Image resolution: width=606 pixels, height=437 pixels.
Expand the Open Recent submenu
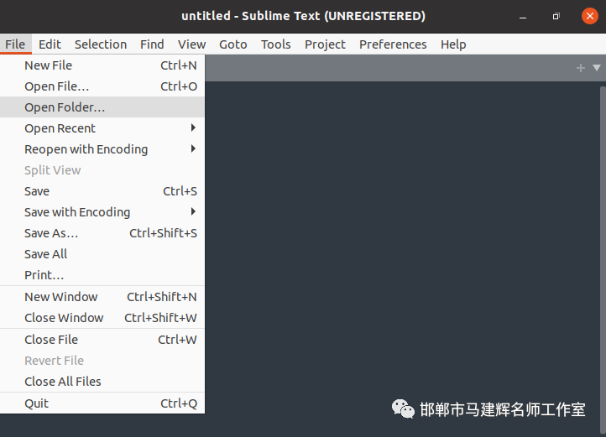[x=102, y=127]
